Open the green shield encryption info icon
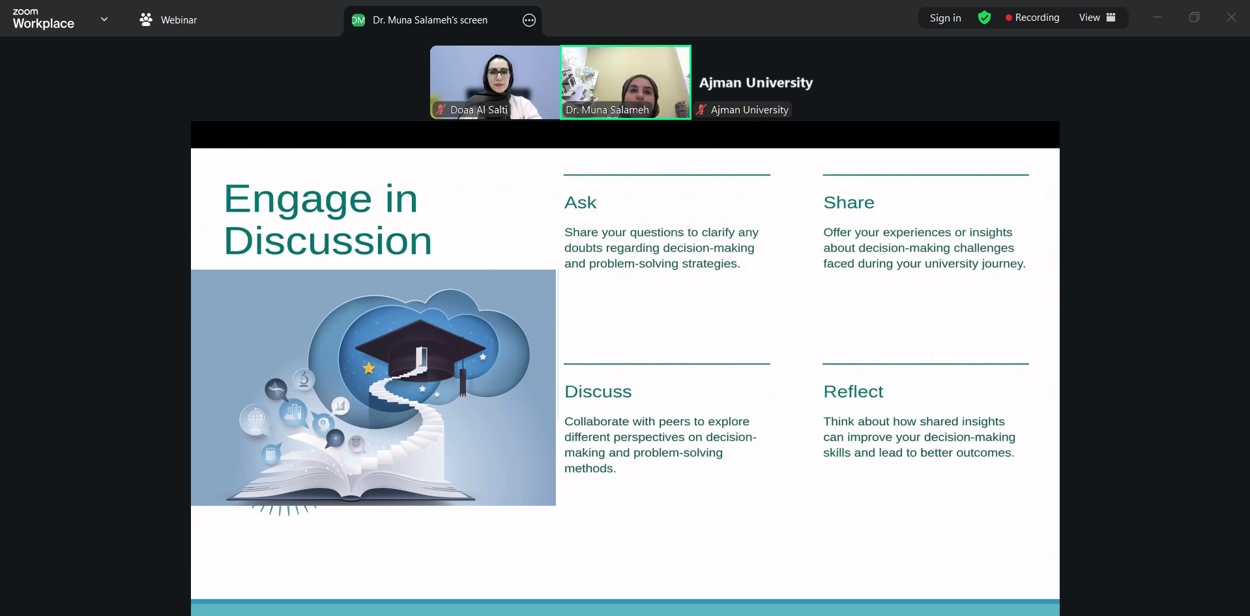 click(984, 18)
